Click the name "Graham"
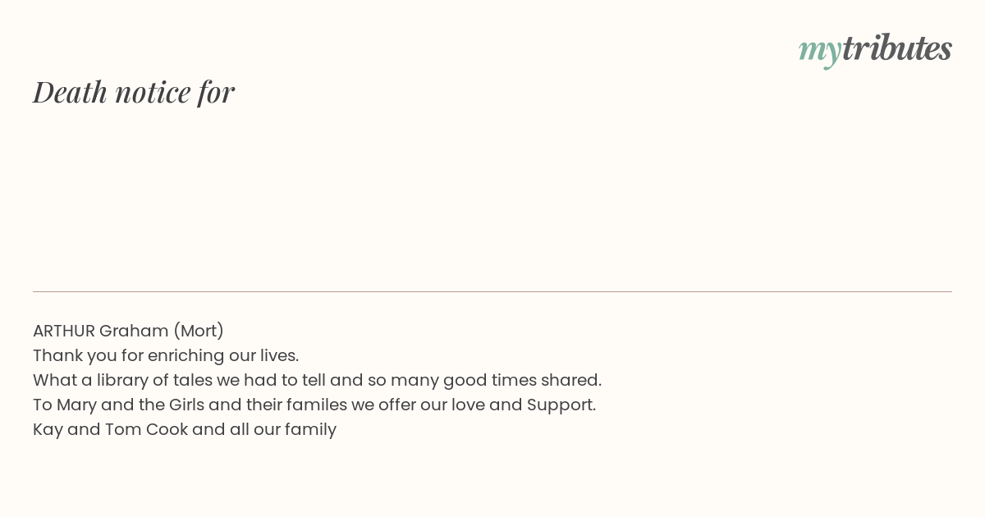 click(x=134, y=331)
